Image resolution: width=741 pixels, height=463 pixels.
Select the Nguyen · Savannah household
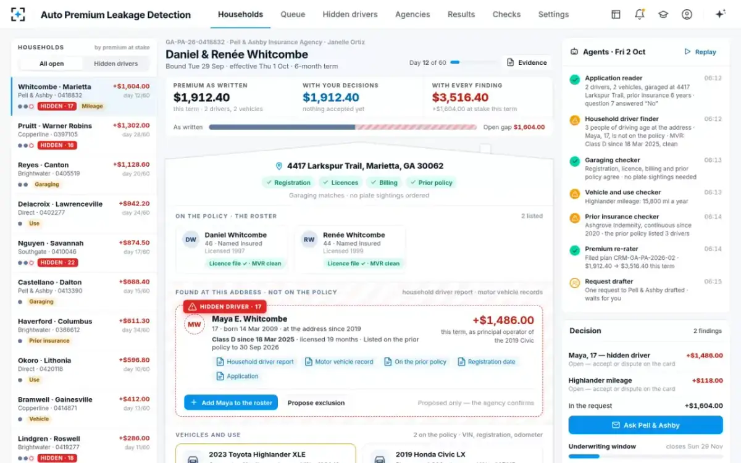click(84, 254)
